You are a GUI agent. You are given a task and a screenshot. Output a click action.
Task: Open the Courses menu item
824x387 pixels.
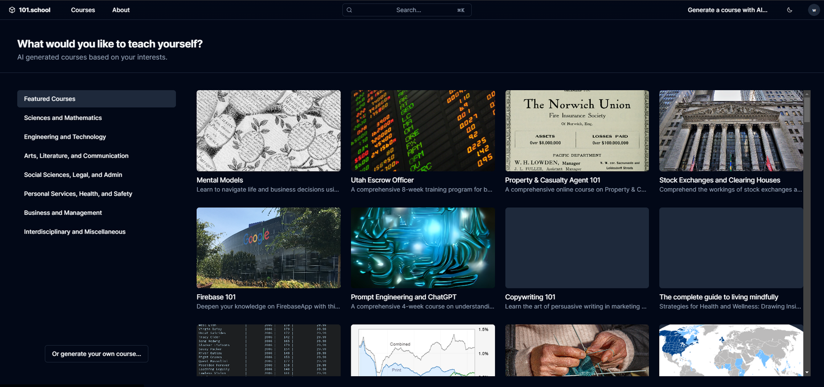click(83, 10)
